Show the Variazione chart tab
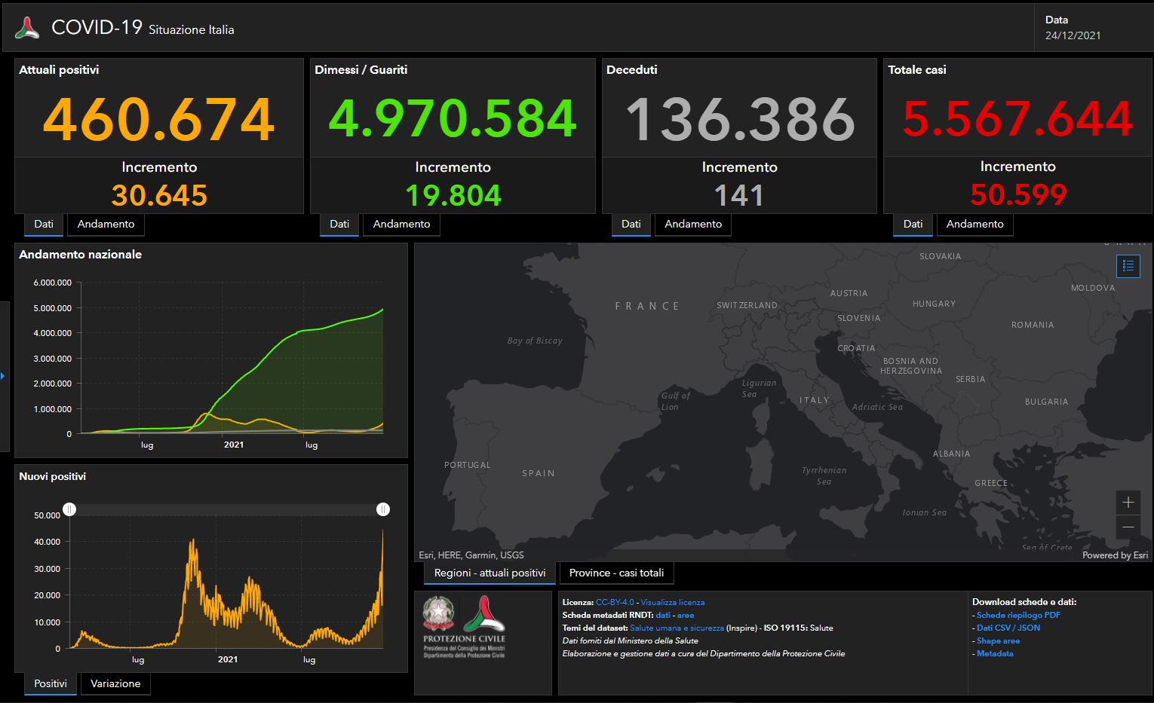 (x=115, y=683)
